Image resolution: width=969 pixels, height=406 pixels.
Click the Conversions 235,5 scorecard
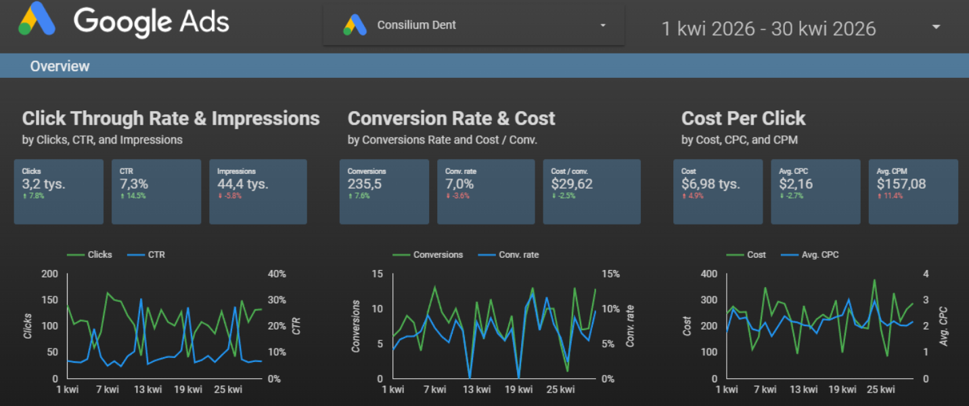coord(384,191)
